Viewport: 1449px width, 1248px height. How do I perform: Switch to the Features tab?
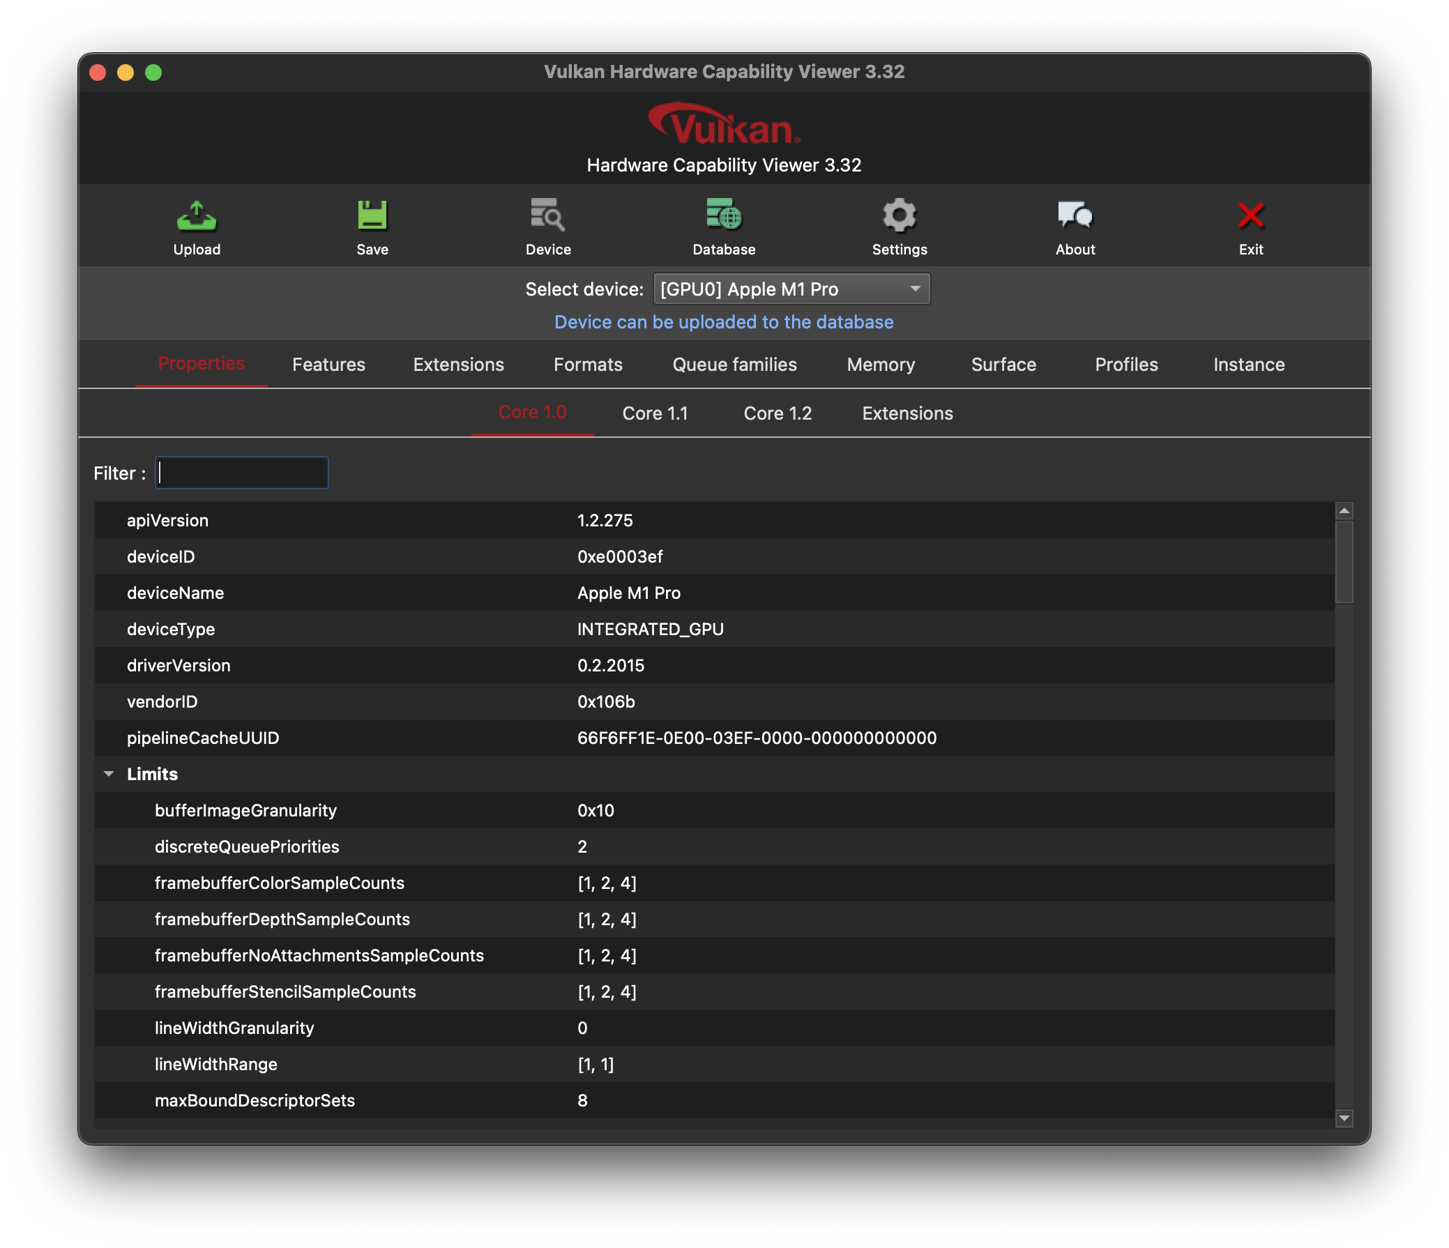click(x=328, y=364)
